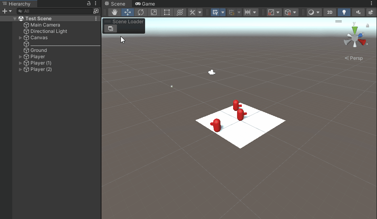377x219 pixels.
Task: Toggle scene lighting bulb button
Action: (x=344, y=12)
